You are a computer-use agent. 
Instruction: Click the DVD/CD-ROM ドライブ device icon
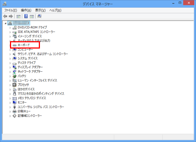(14, 28)
